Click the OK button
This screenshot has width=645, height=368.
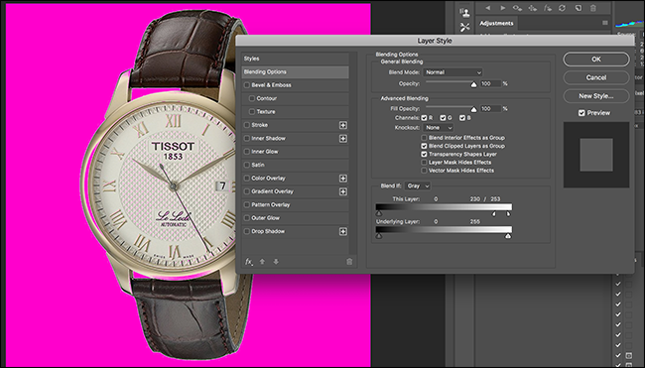(596, 60)
